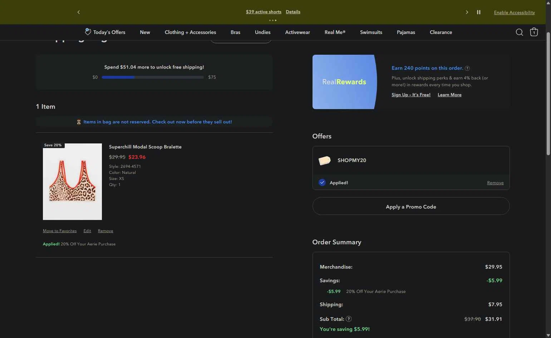The image size is (551, 338).
Task: Open the Bras menu
Action: pyautogui.click(x=235, y=32)
